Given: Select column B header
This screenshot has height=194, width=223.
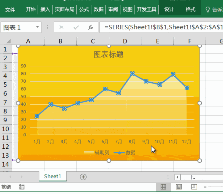Looking at the screenshot, I should (61, 41).
